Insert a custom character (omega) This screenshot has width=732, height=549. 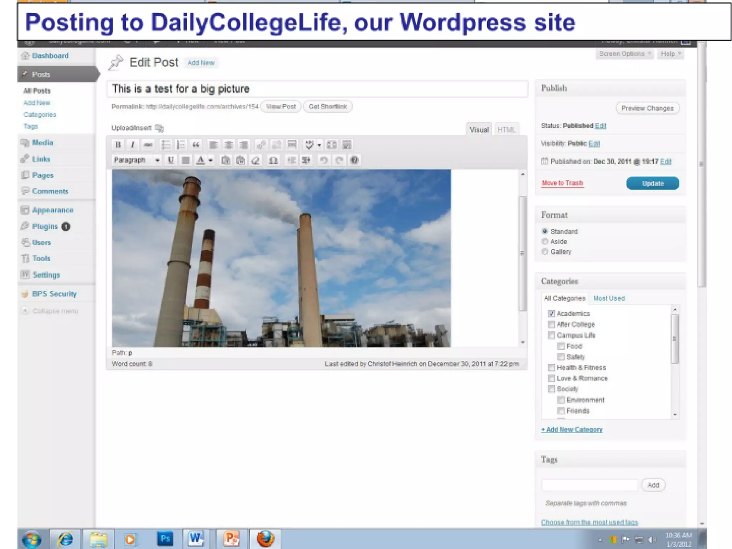tap(273, 160)
